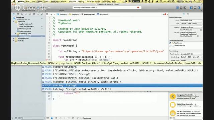
Task: Open the Text Encoding Unicode (UTF-8) dropdown
Action: tap(191, 54)
